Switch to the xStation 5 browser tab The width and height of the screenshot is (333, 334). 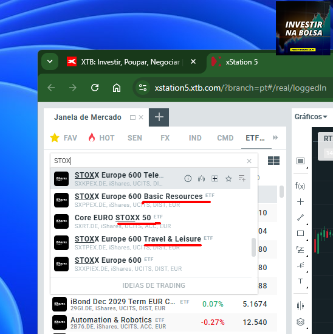tap(241, 62)
